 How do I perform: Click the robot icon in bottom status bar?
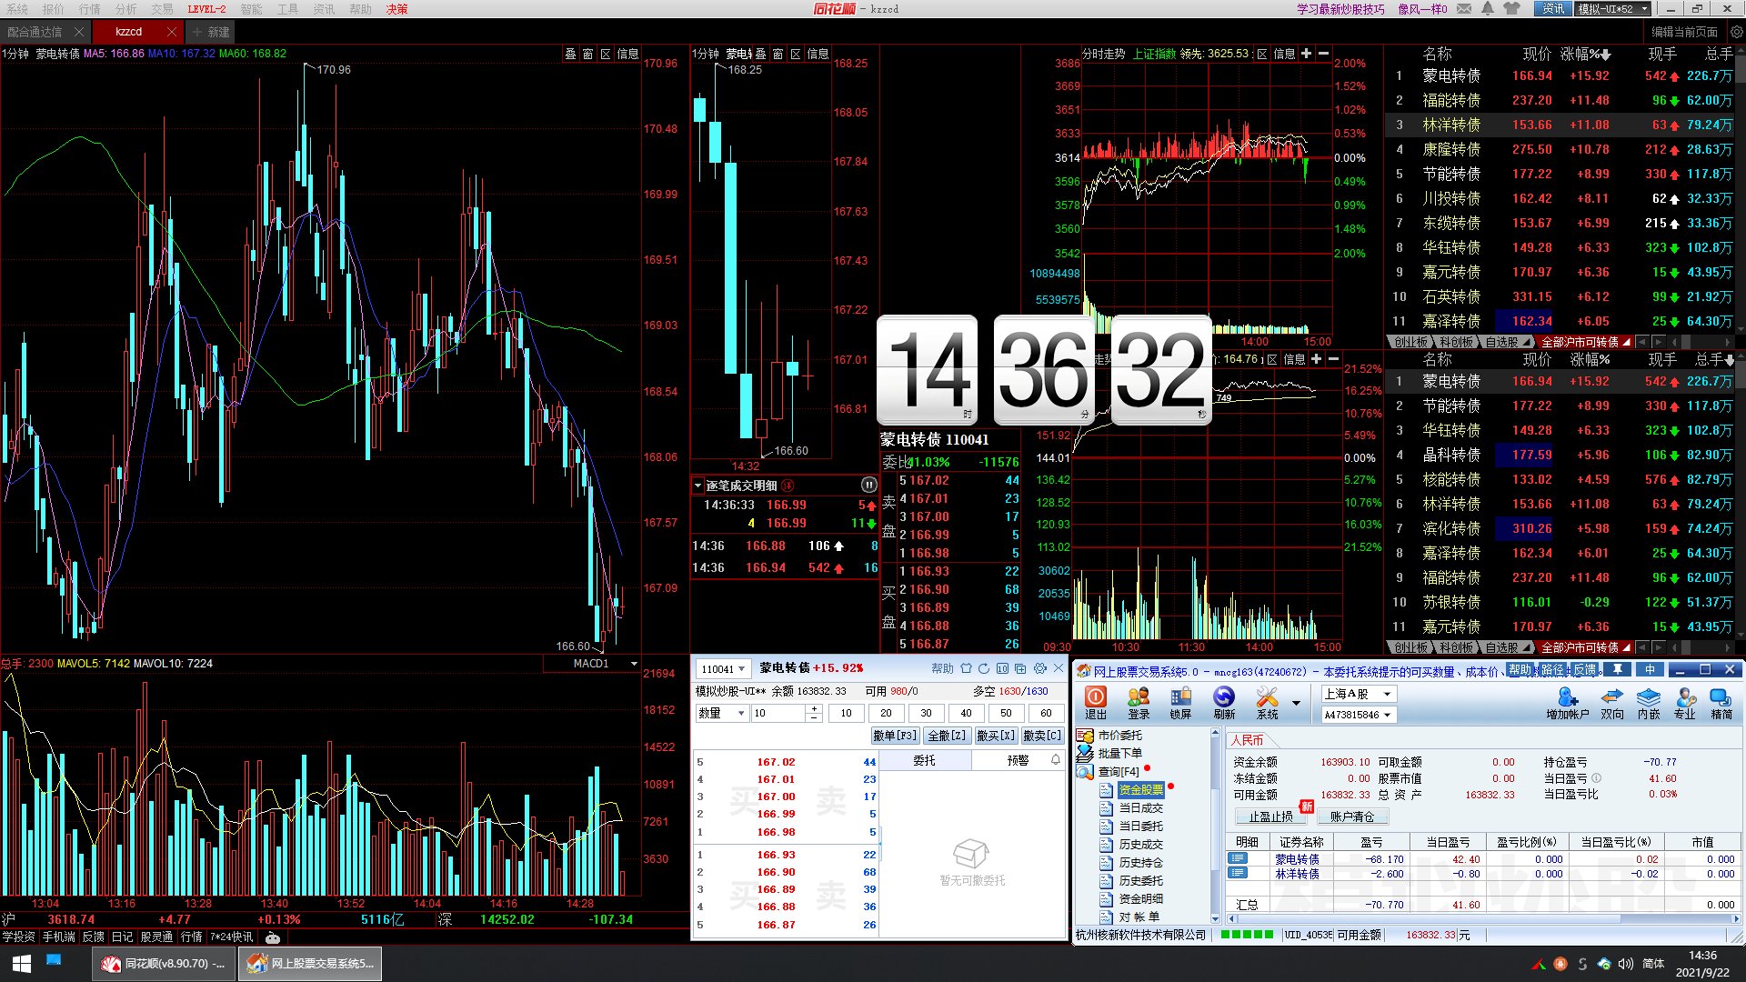point(273,937)
